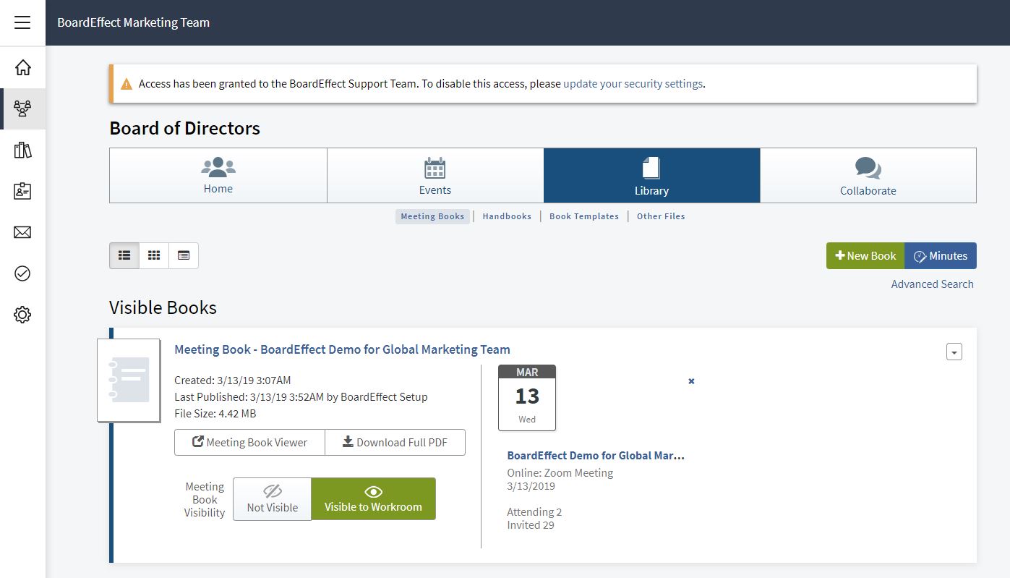Screen dimensions: 1010x578
Task: Open the Tasks checkmark sidebar icon
Action: 22,273
